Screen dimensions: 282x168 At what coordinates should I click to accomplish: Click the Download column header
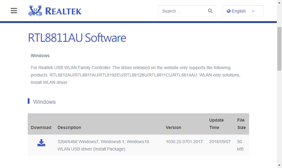(x=41, y=128)
